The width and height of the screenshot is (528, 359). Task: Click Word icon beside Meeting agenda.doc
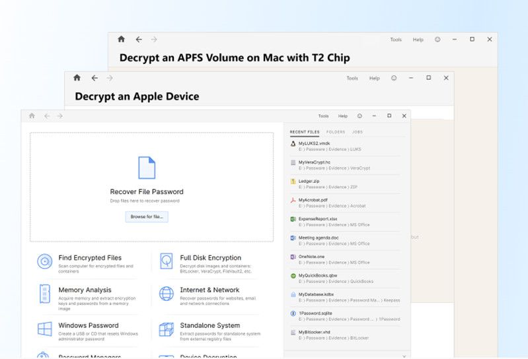coord(293,238)
